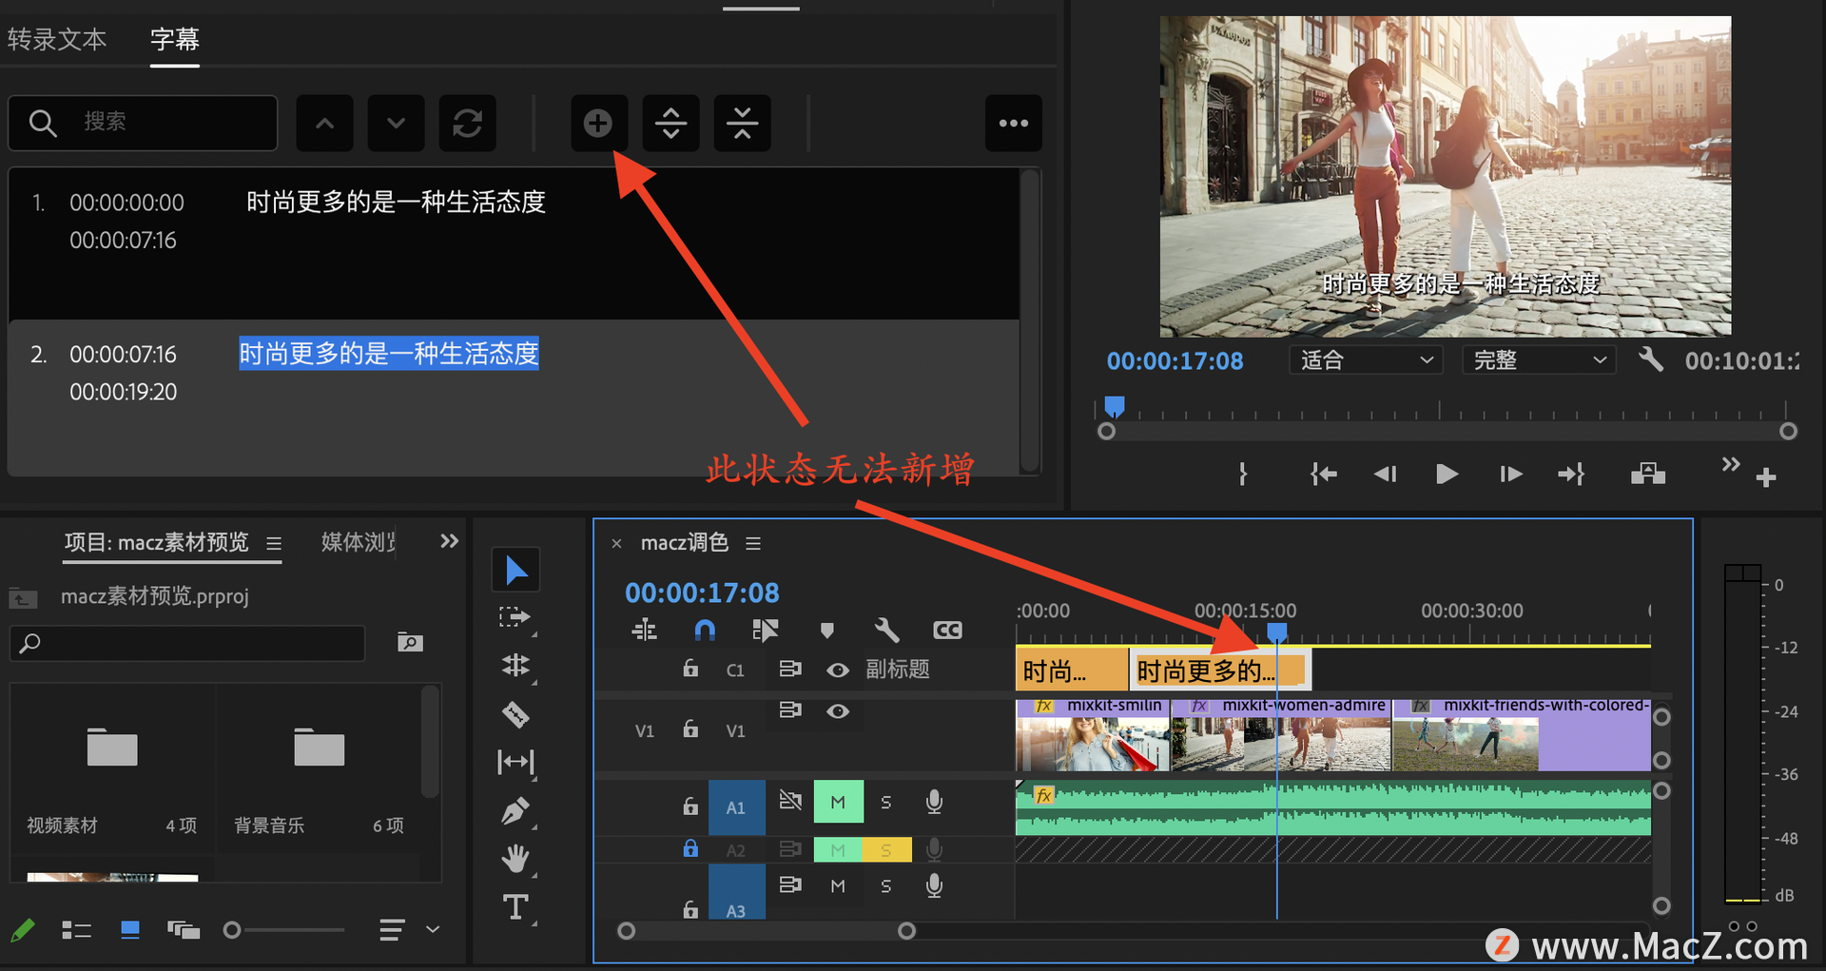Viewport: 1826px width, 971px height.
Task: Select caption entry 1 at 00:00:00:00
Action: coord(514,243)
